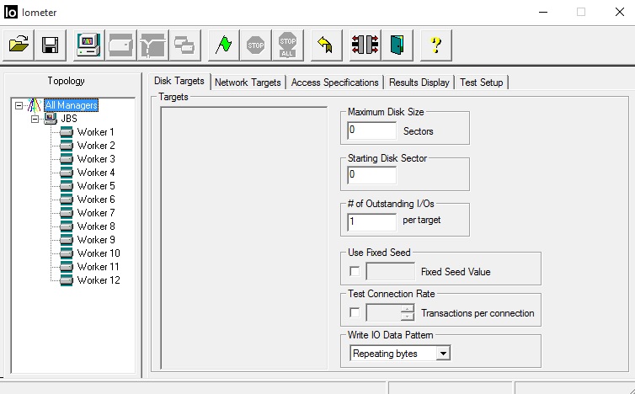
Task: Switch to the Network Targets tab
Action: click(x=248, y=83)
